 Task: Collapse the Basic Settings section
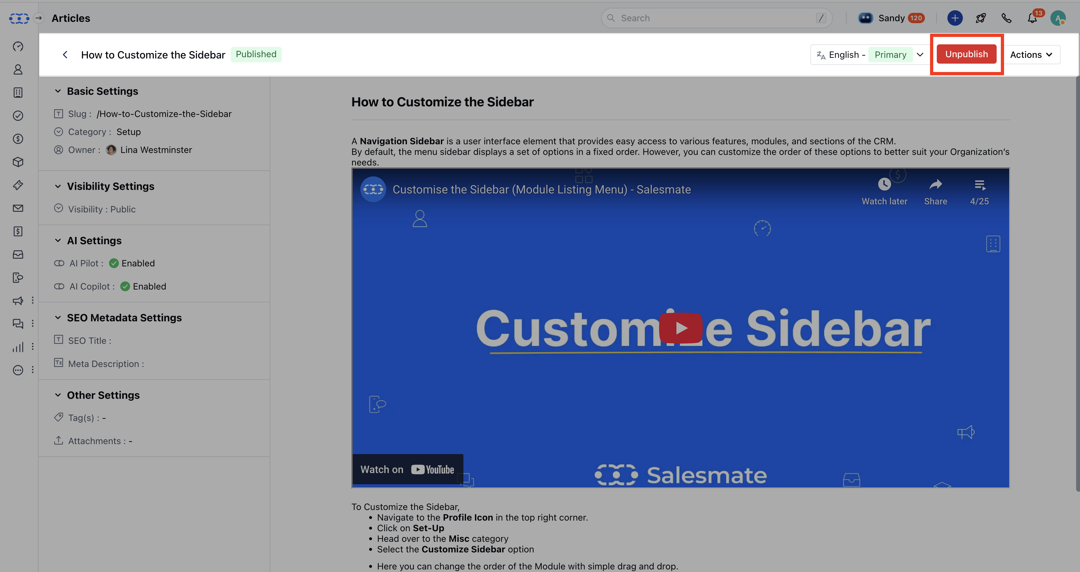pyautogui.click(x=58, y=91)
